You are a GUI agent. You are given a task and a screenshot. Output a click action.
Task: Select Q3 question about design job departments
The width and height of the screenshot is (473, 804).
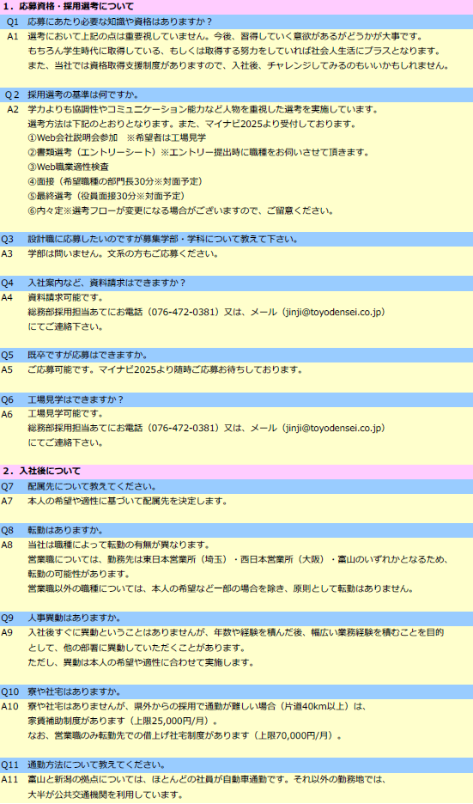(x=236, y=239)
